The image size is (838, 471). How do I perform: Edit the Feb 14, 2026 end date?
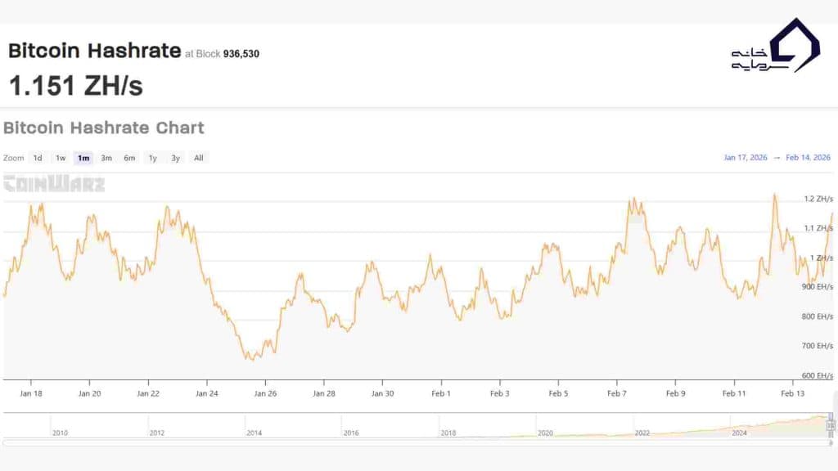pos(808,158)
